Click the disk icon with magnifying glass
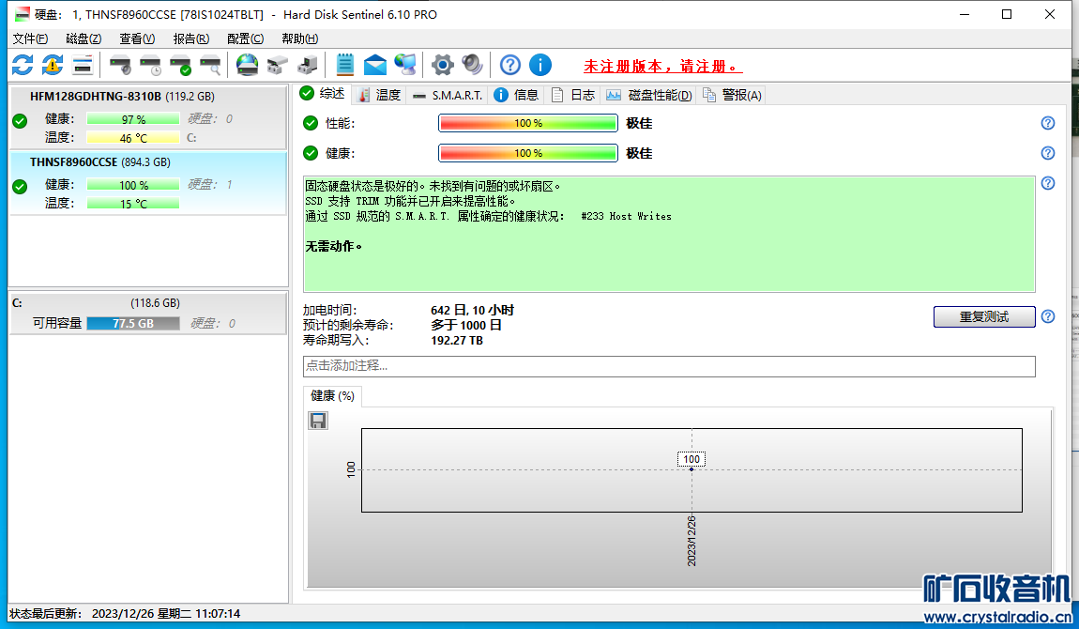The height and width of the screenshot is (629, 1079). click(210, 65)
